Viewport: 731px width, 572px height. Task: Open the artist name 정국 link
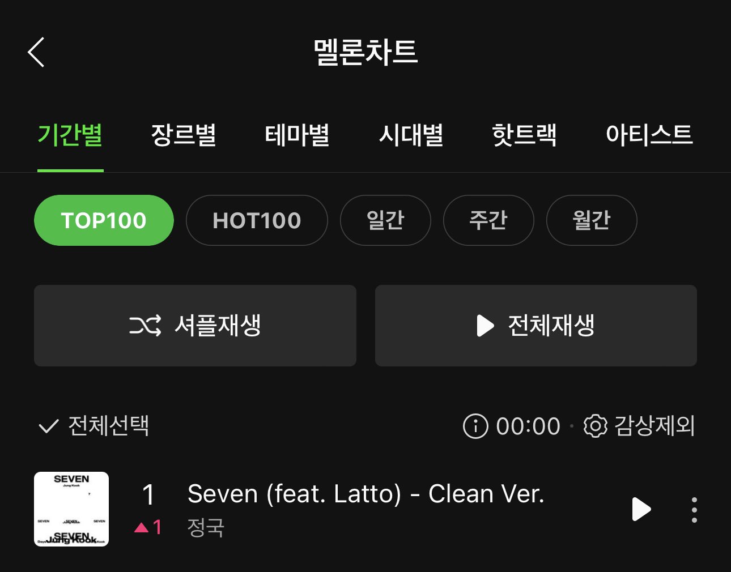[x=206, y=528]
